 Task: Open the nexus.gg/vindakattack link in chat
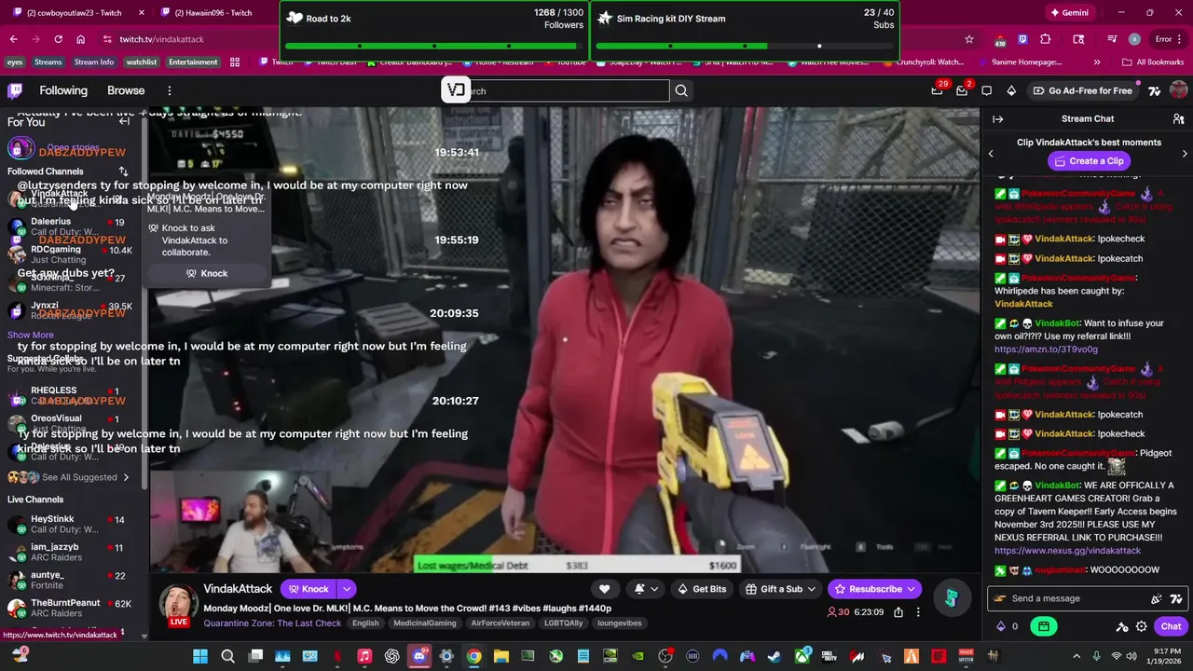coord(1067,551)
